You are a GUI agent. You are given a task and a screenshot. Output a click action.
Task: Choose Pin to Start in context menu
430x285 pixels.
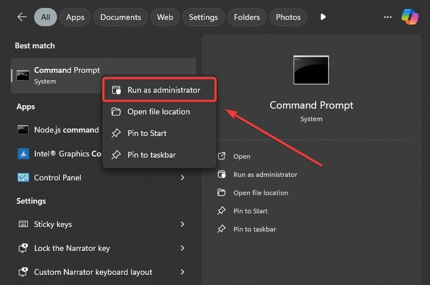tap(159, 134)
